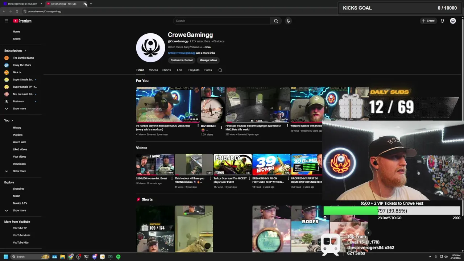Screen dimensions: 464x261
Task: Open YouTube Music in sidebar
Action: pyautogui.click(x=21, y=235)
